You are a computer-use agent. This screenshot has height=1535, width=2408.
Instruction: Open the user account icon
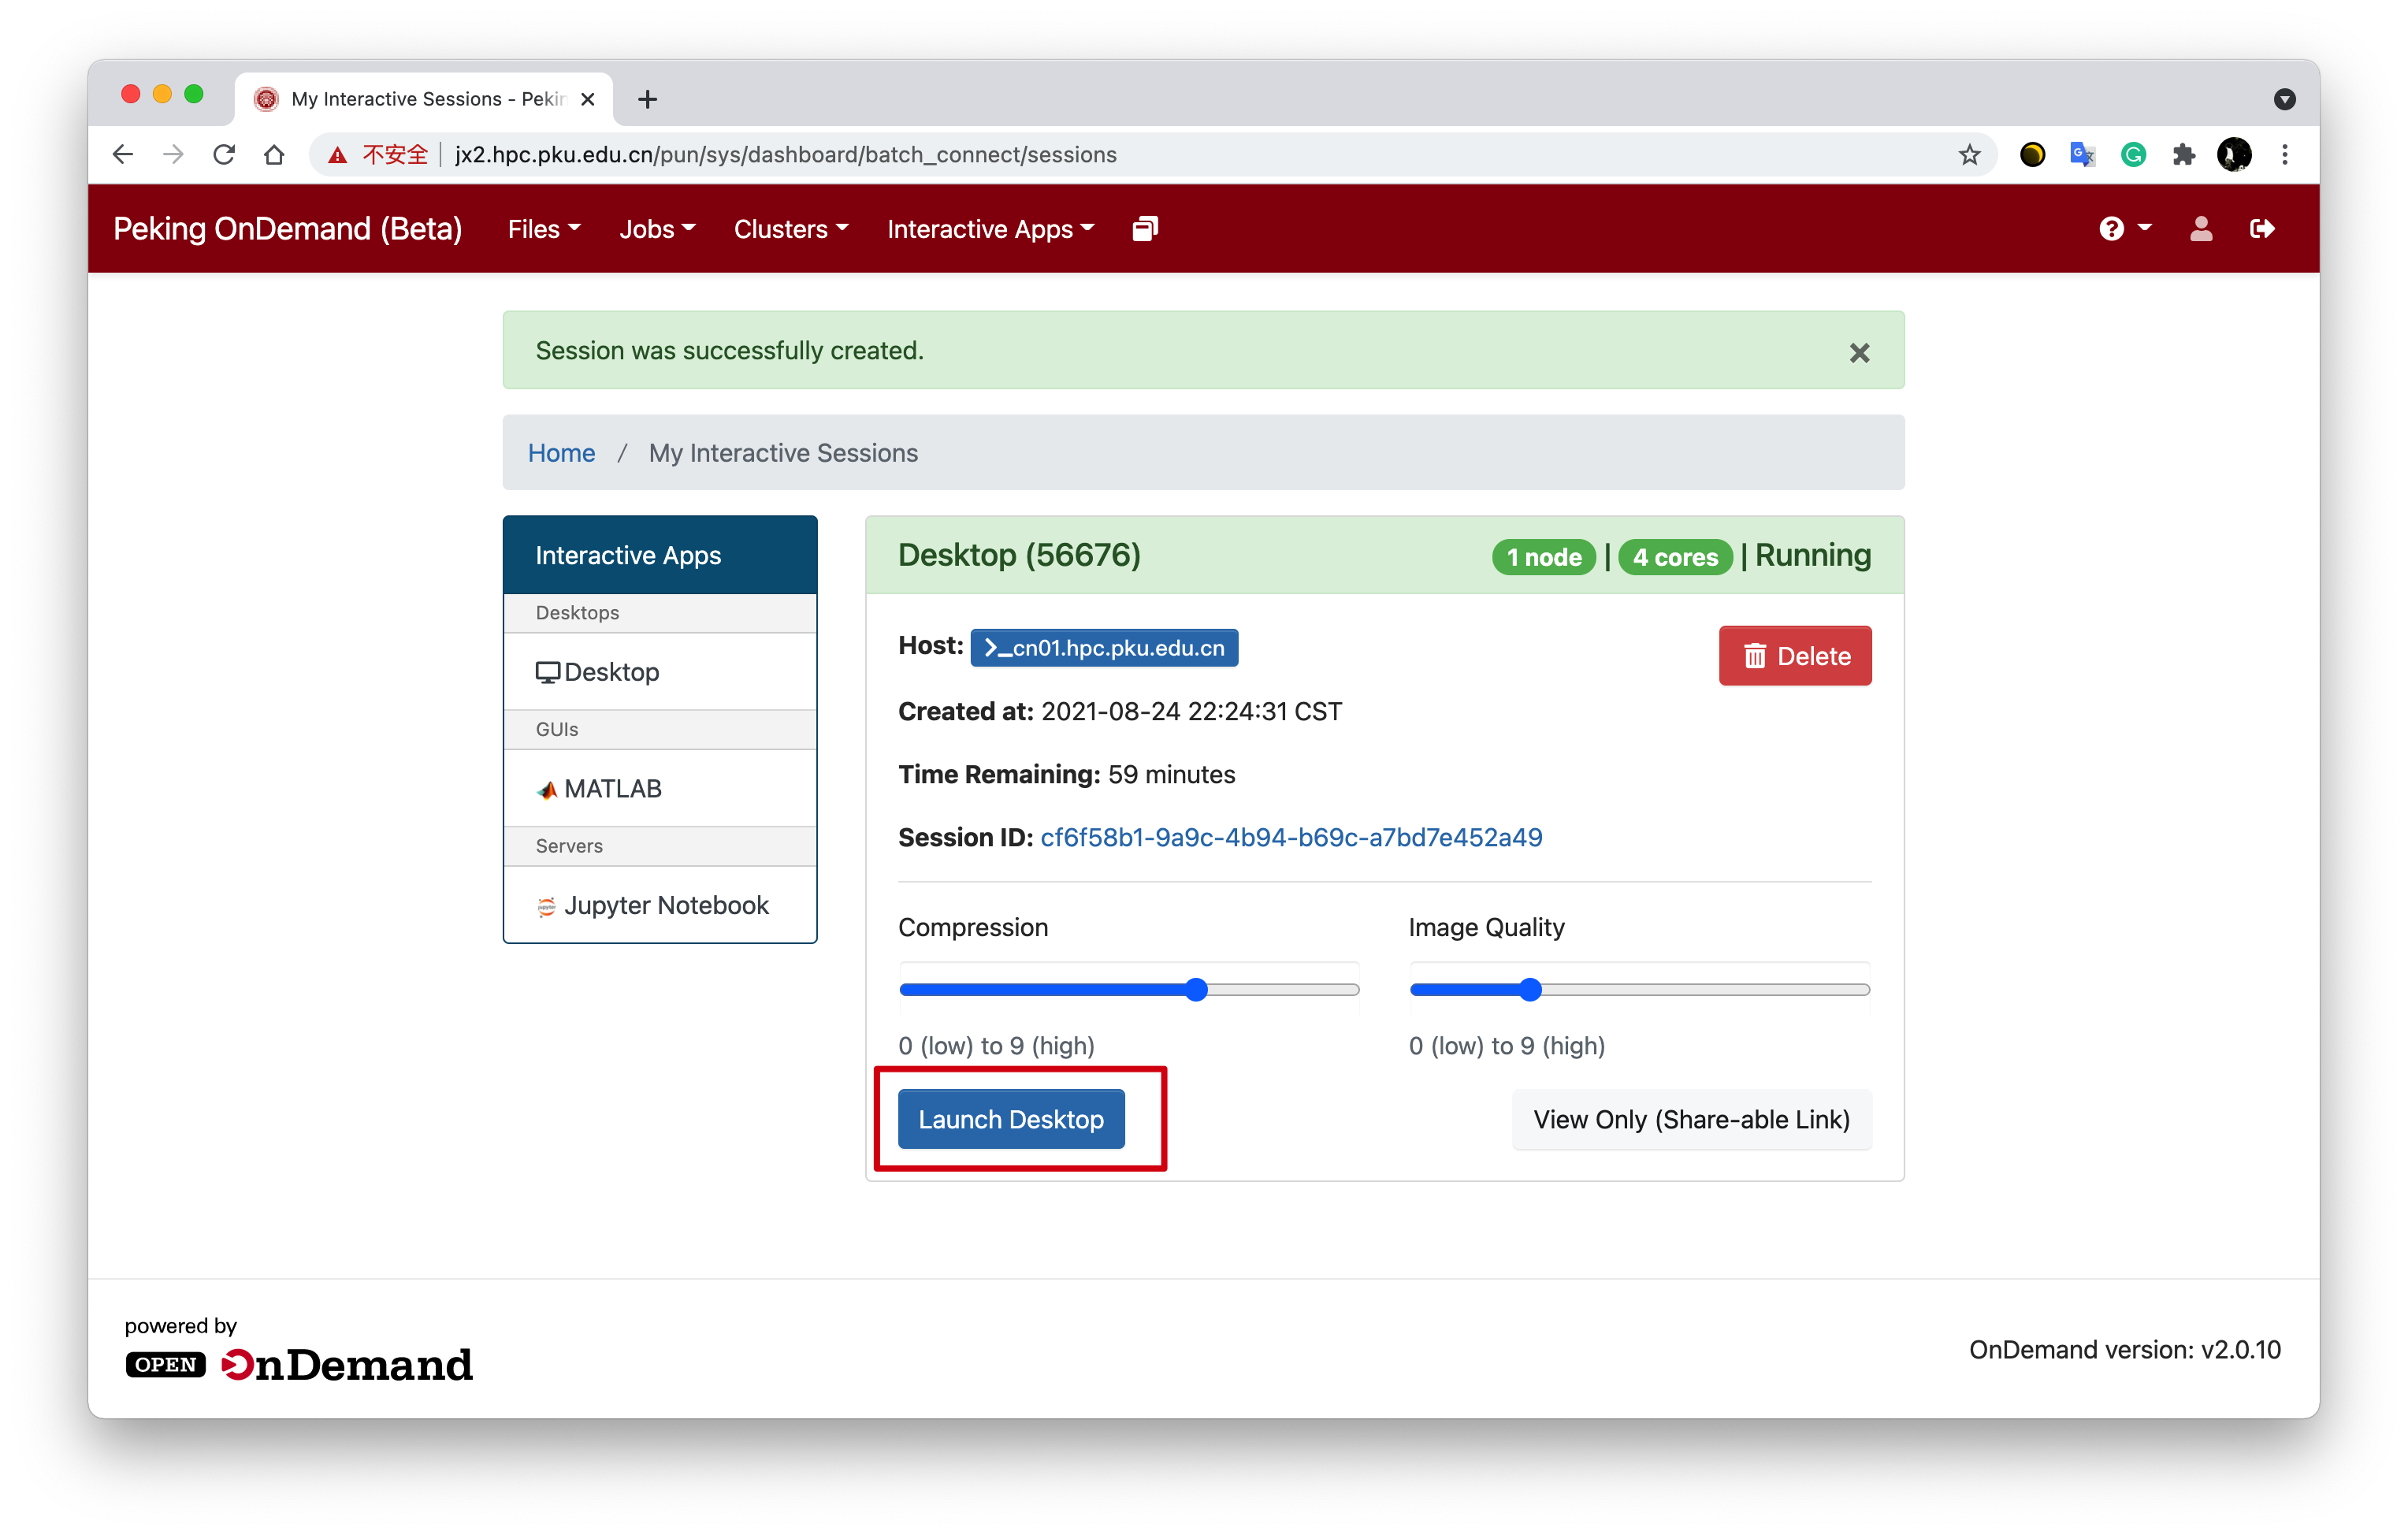click(x=2201, y=229)
